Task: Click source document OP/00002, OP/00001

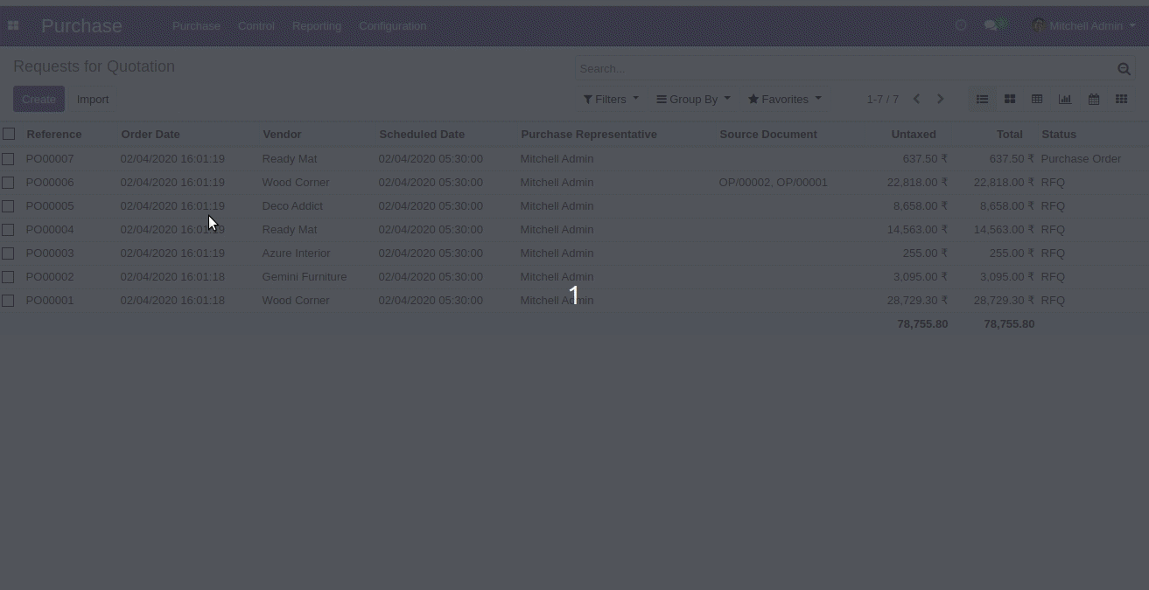Action: (x=773, y=183)
